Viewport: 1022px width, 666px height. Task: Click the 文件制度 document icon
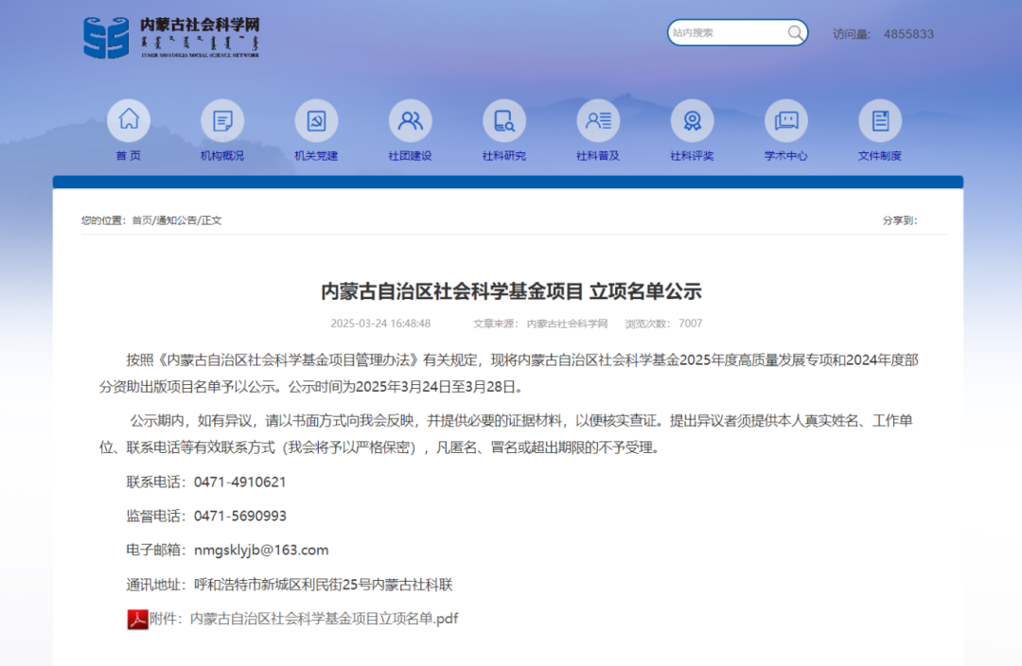pyautogui.click(x=880, y=121)
